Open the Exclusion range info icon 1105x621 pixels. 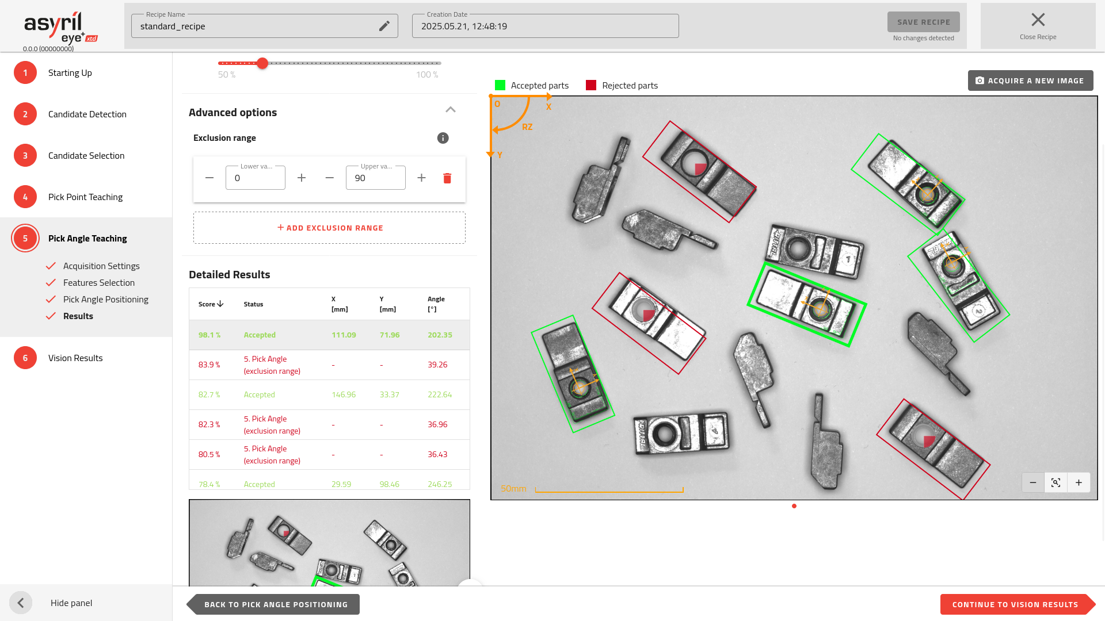443,138
